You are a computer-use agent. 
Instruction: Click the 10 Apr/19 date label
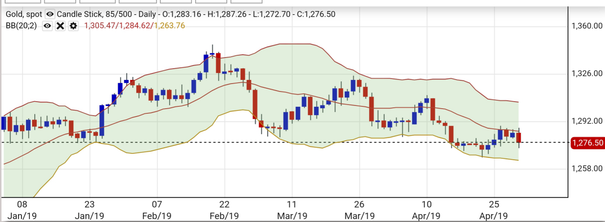click(427, 210)
